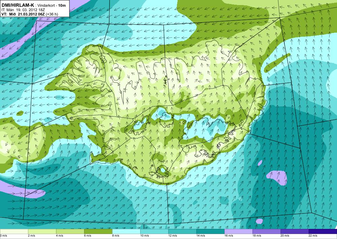Click the medium green 4–6 m/s legend swatch
337x239 pixels.
[70, 232]
